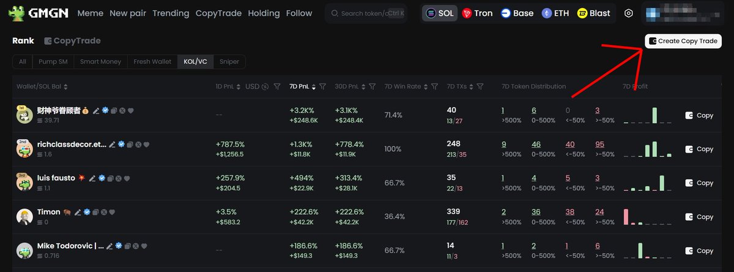Click pencil icon beside luis fausto

coord(92,178)
